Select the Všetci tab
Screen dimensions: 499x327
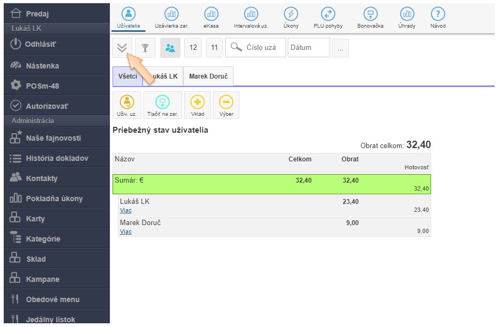tap(127, 76)
